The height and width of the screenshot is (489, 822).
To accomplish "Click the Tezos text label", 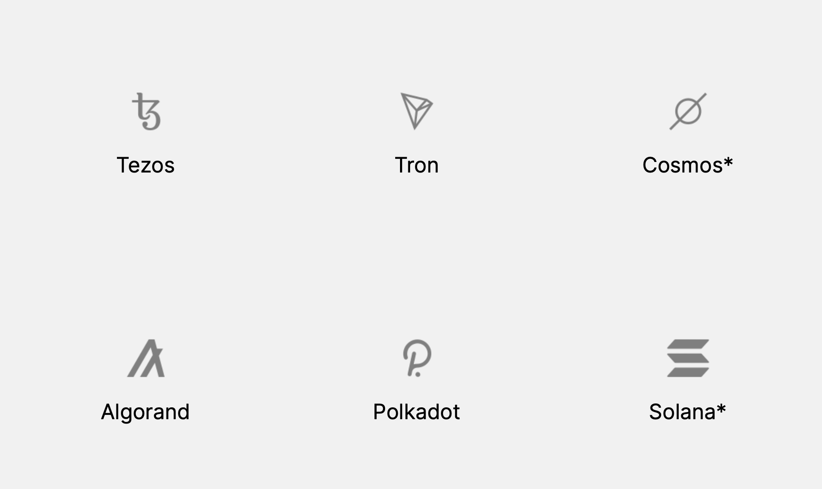I will pos(145,165).
